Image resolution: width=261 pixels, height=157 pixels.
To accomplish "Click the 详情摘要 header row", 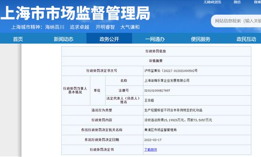I will click(156, 61).
